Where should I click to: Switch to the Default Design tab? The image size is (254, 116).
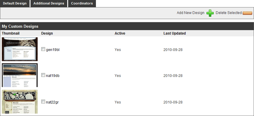tap(15, 3)
